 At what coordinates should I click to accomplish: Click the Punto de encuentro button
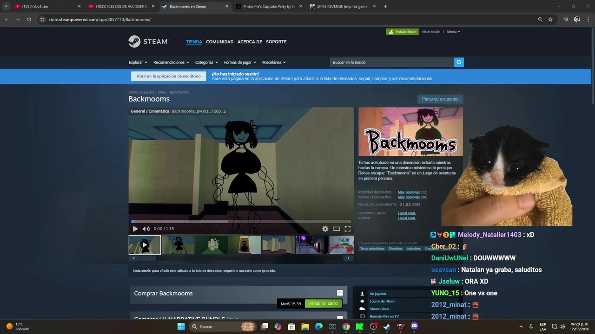pos(440,99)
